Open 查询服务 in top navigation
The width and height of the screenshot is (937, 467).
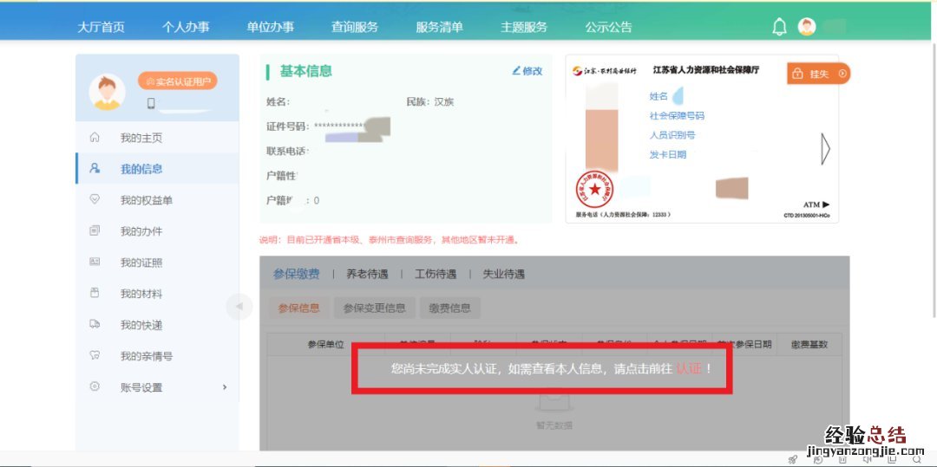355,27
